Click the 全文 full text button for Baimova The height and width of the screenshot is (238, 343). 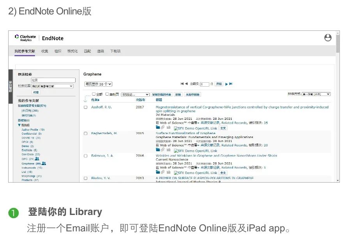223,173
